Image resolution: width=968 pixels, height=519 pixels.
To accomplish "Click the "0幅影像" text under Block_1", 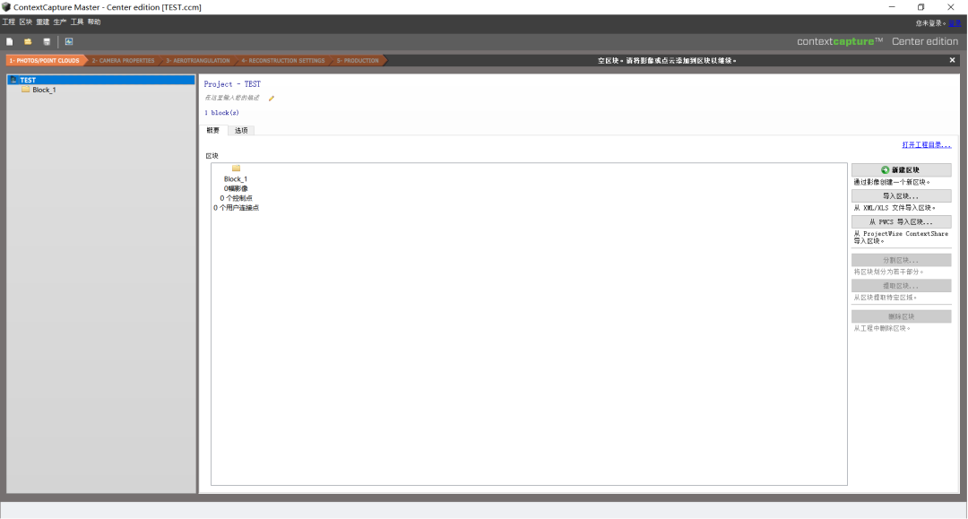I will point(236,189).
